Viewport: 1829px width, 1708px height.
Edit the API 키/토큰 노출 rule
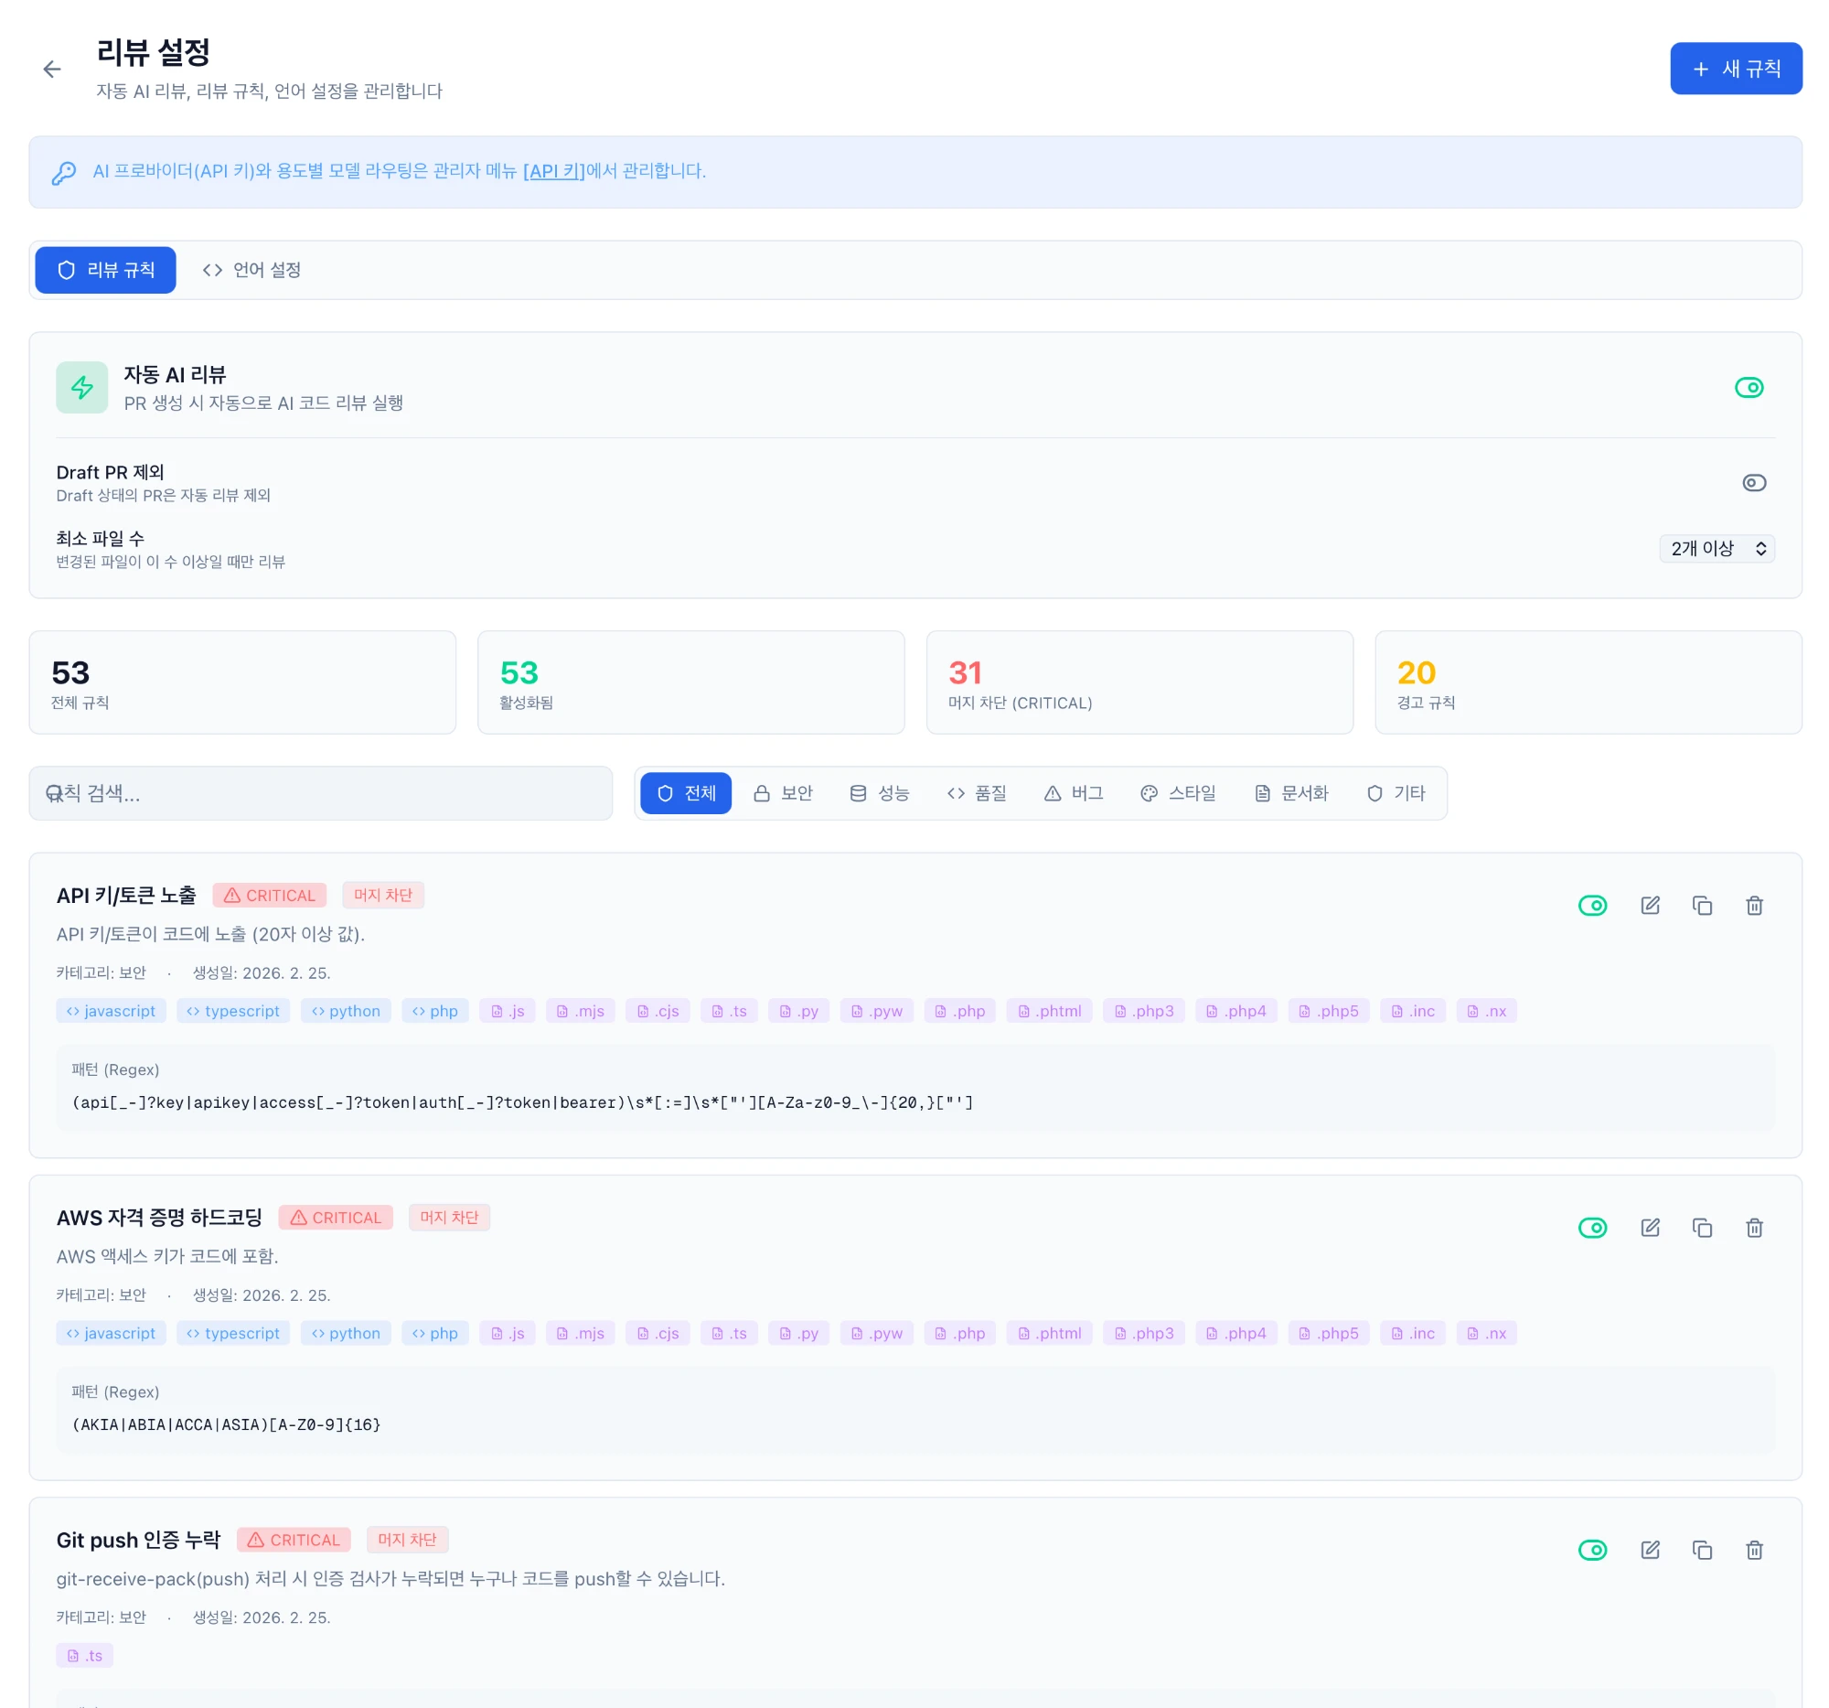[x=1650, y=906]
